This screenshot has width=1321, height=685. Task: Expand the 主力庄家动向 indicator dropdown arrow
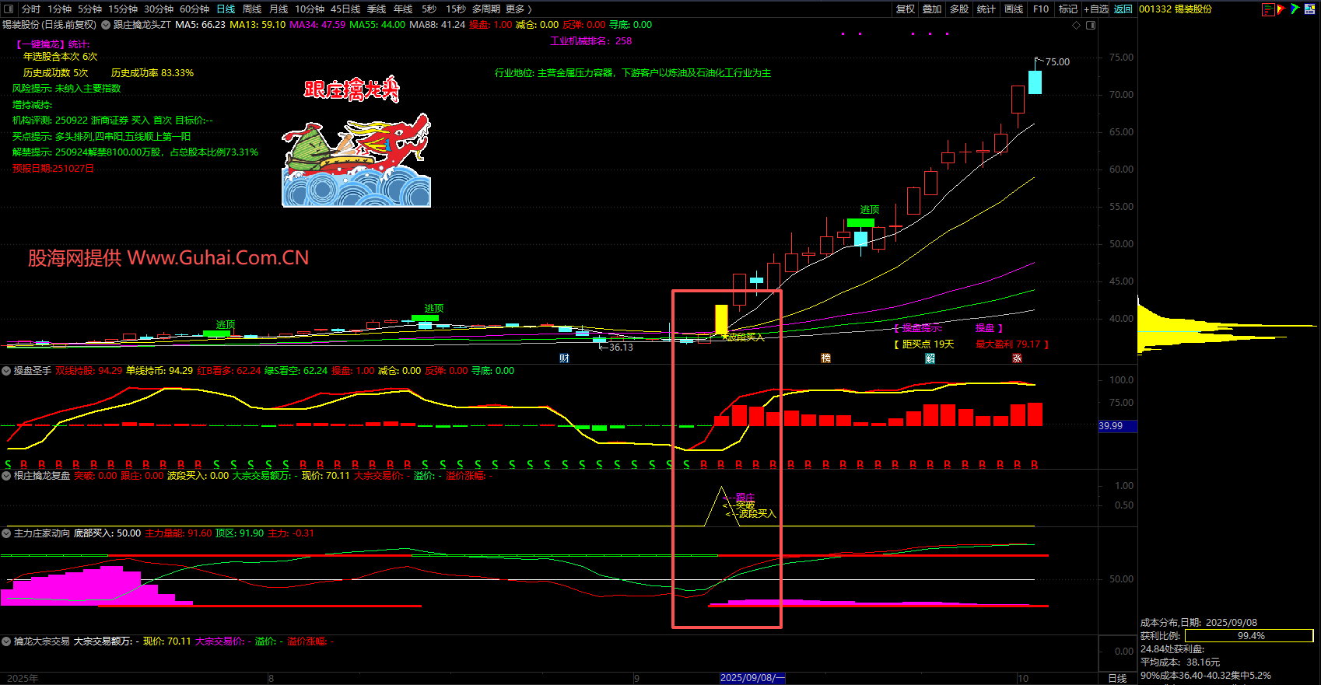click(x=7, y=533)
